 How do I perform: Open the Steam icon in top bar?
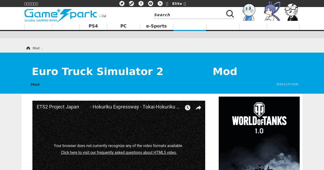(131, 4)
